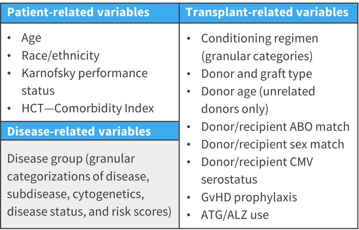Click Donor/recipient ABO match
Viewport: 359px width, 230px height.
[x=275, y=126]
